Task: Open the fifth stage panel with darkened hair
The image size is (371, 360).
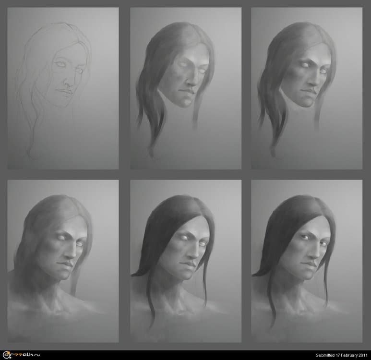Action: point(186,262)
